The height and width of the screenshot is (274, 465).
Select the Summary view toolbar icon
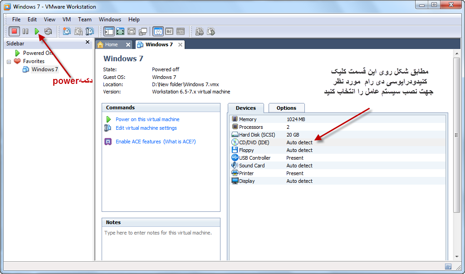click(x=158, y=31)
